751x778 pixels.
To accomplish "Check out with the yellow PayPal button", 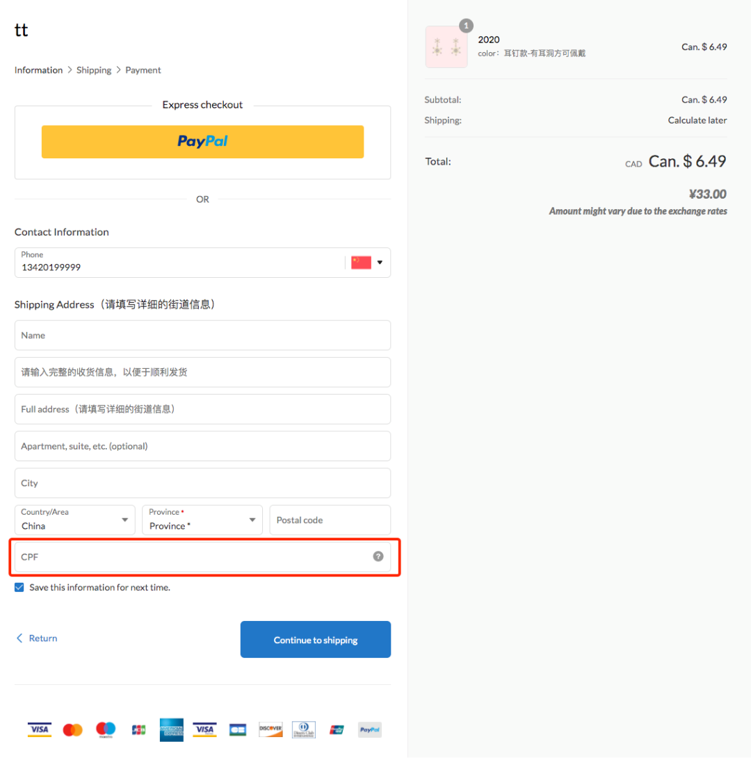I will 202,142.
